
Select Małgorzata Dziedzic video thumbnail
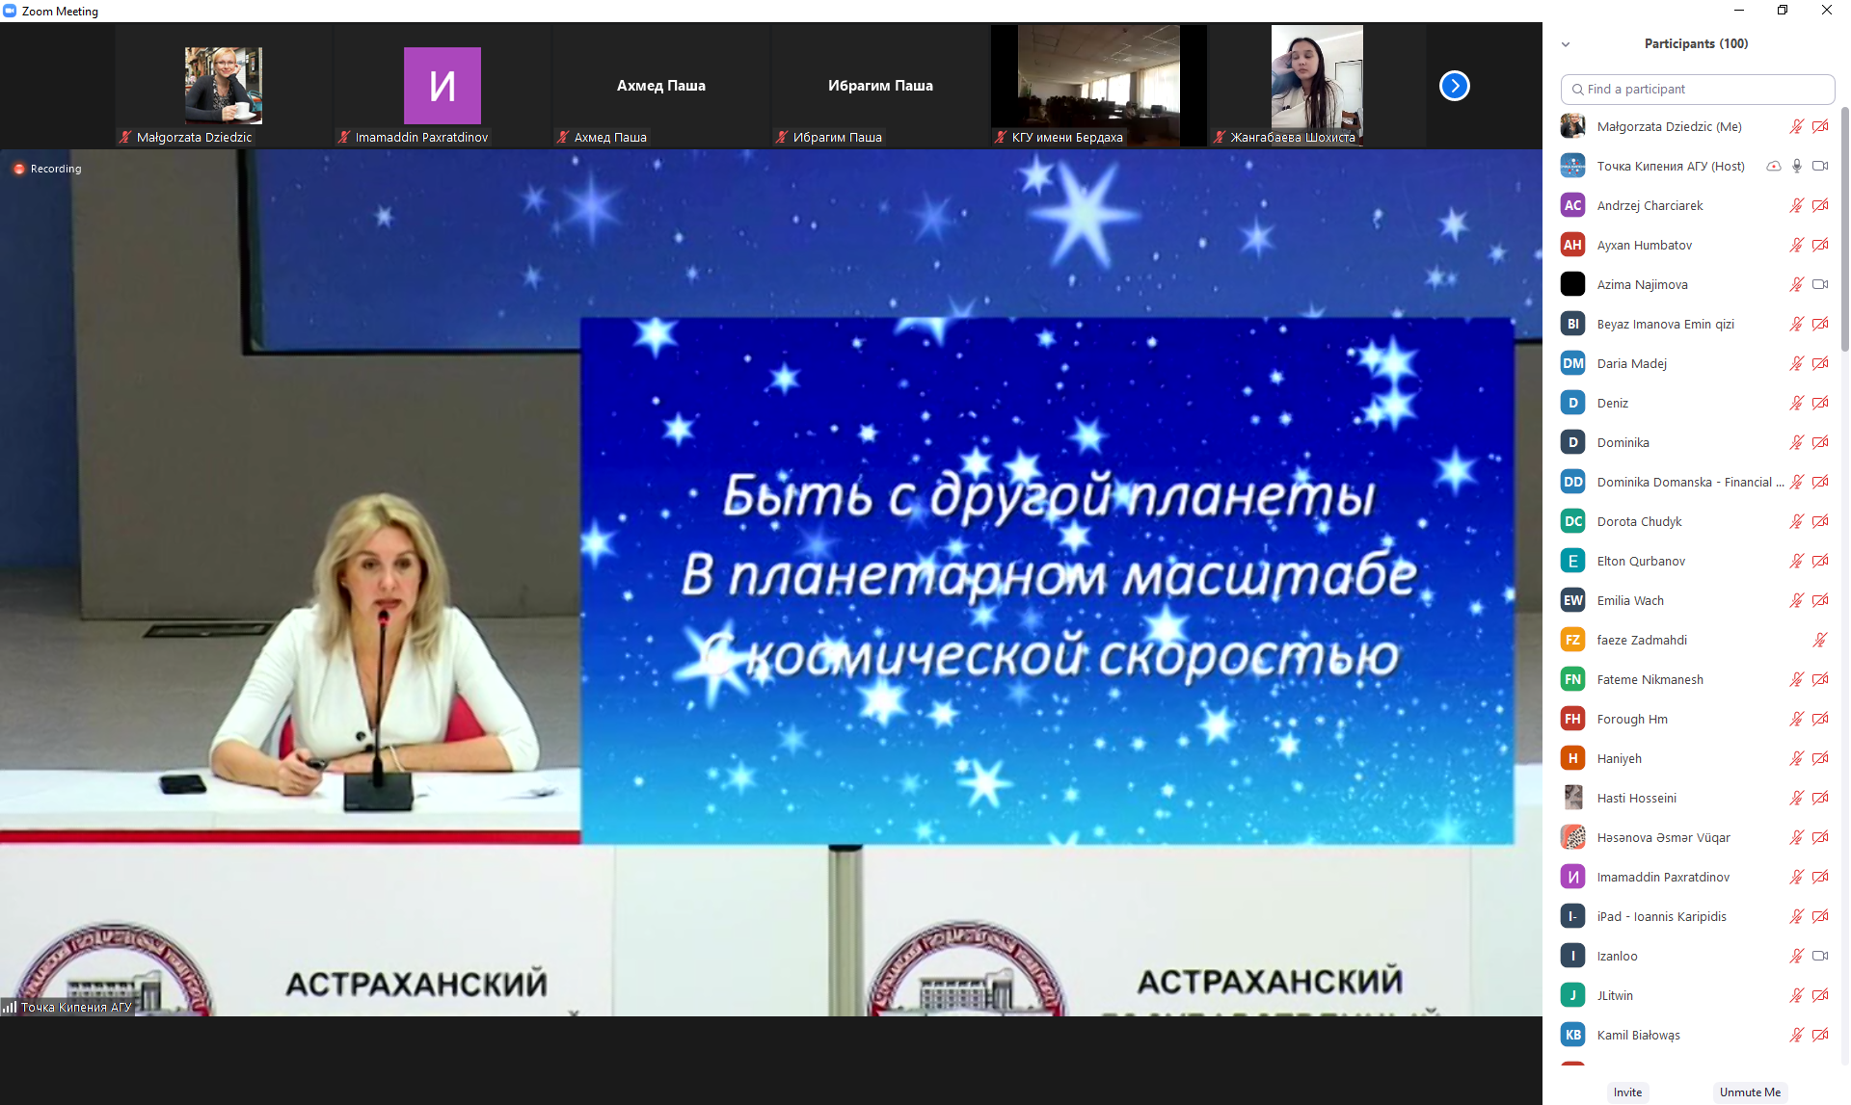click(224, 86)
